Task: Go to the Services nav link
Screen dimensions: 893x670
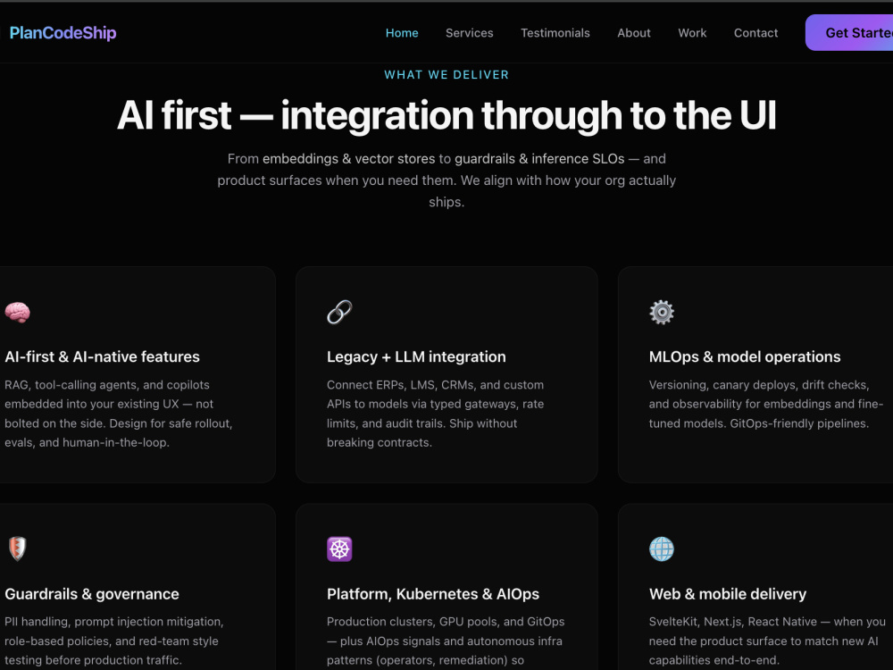Action: pos(470,33)
